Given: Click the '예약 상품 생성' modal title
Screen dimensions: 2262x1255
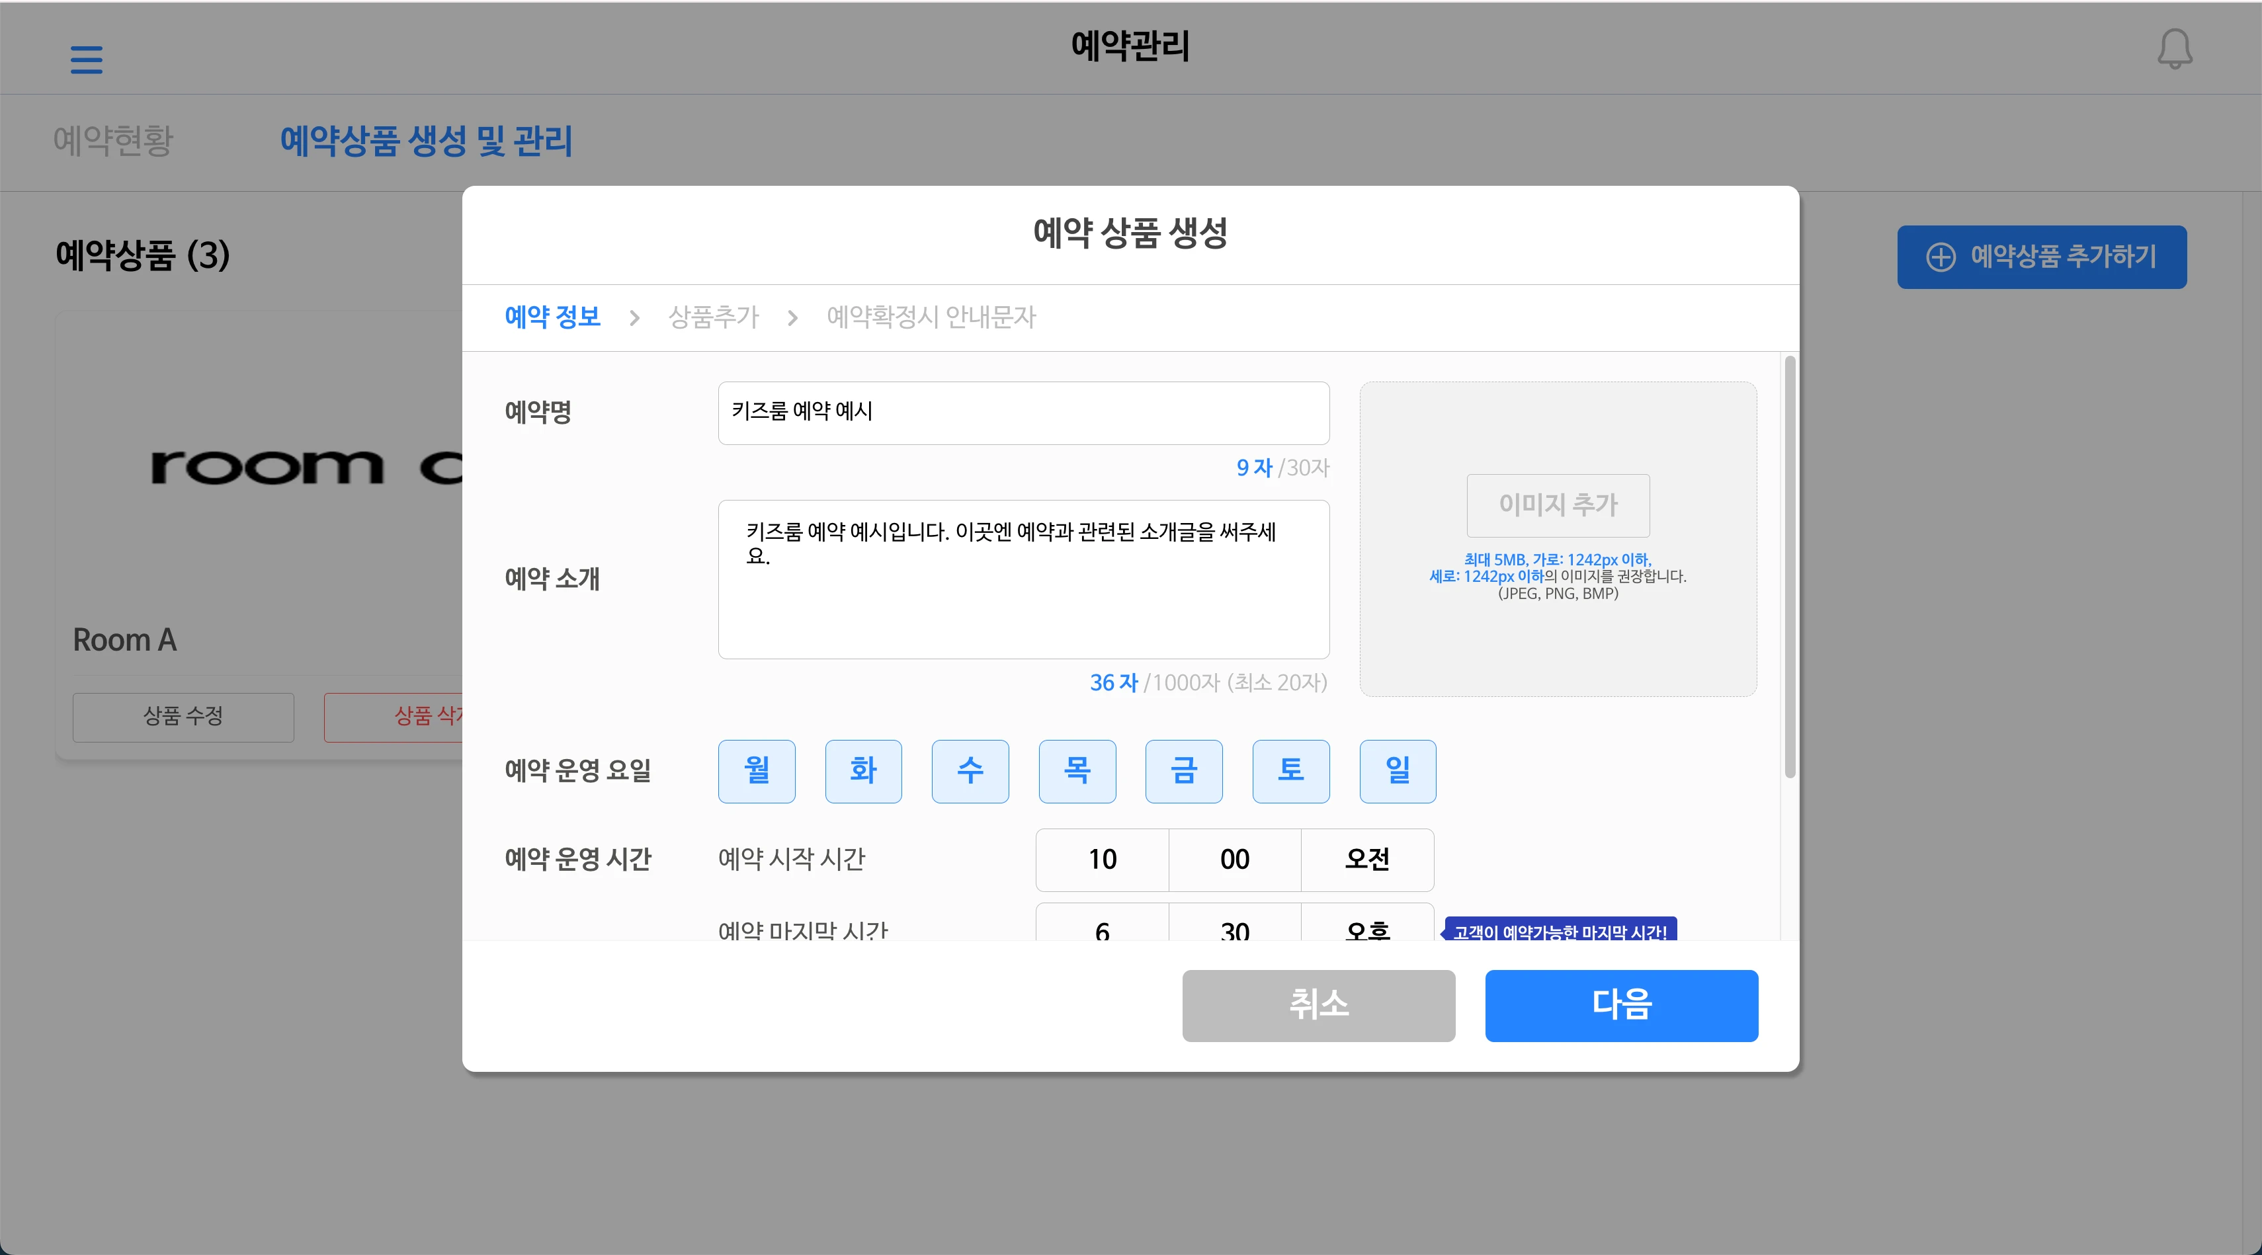Looking at the screenshot, I should click(1130, 233).
